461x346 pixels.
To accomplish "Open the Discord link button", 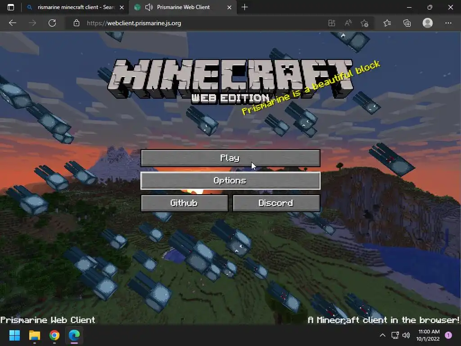I will point(276,203).
